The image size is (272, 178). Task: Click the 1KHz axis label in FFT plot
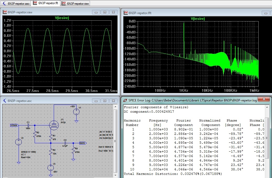coord(184,90)
